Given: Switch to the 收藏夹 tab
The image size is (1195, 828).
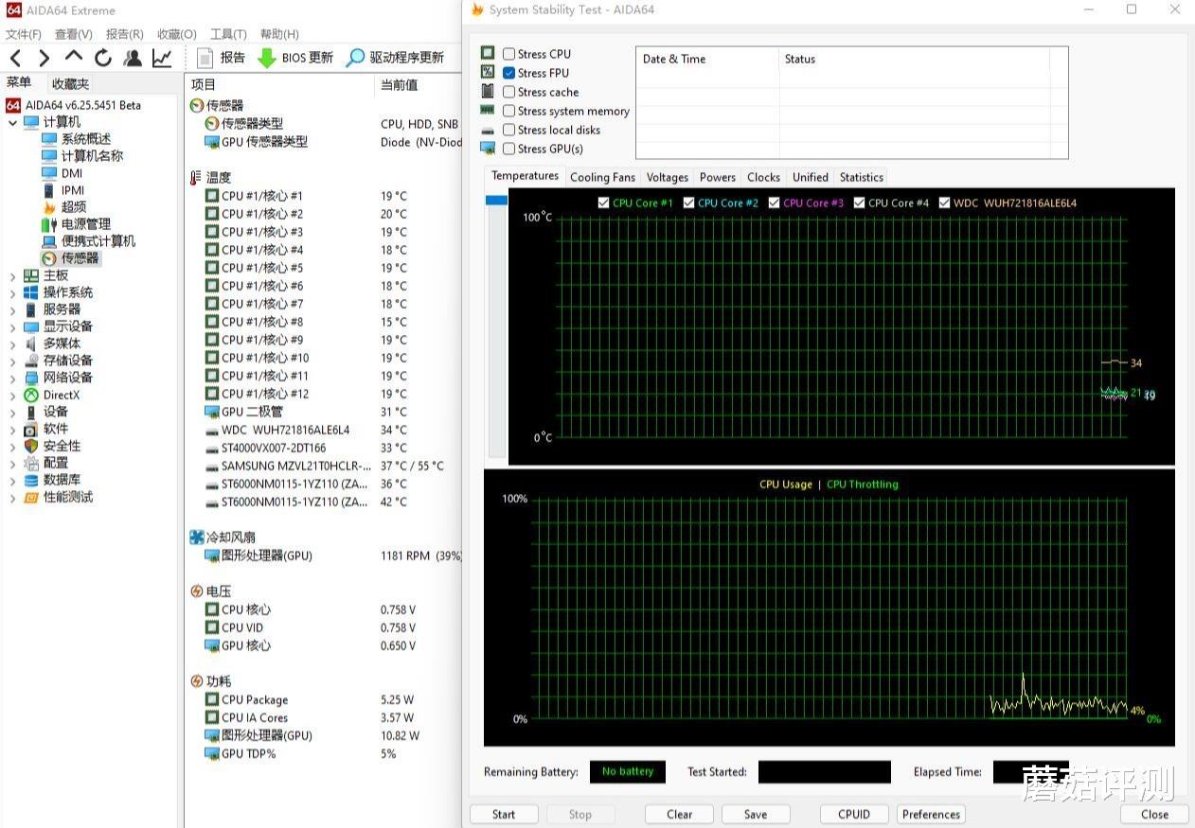Looking at the screenshot, I should (70, 84).
